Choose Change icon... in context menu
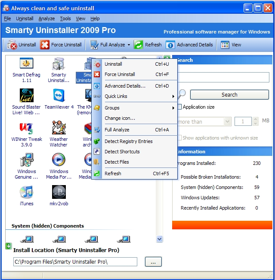The height and width of the screenshot is (280, 275). (135, 118)
